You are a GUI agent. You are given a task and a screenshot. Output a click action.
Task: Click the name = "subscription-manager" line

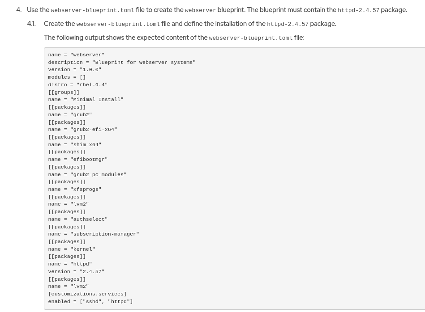[94, 234]
